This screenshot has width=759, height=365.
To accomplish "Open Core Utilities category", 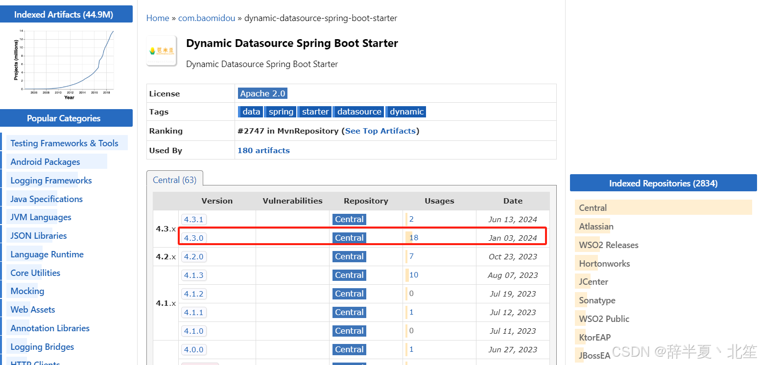I will pos(35,273).
